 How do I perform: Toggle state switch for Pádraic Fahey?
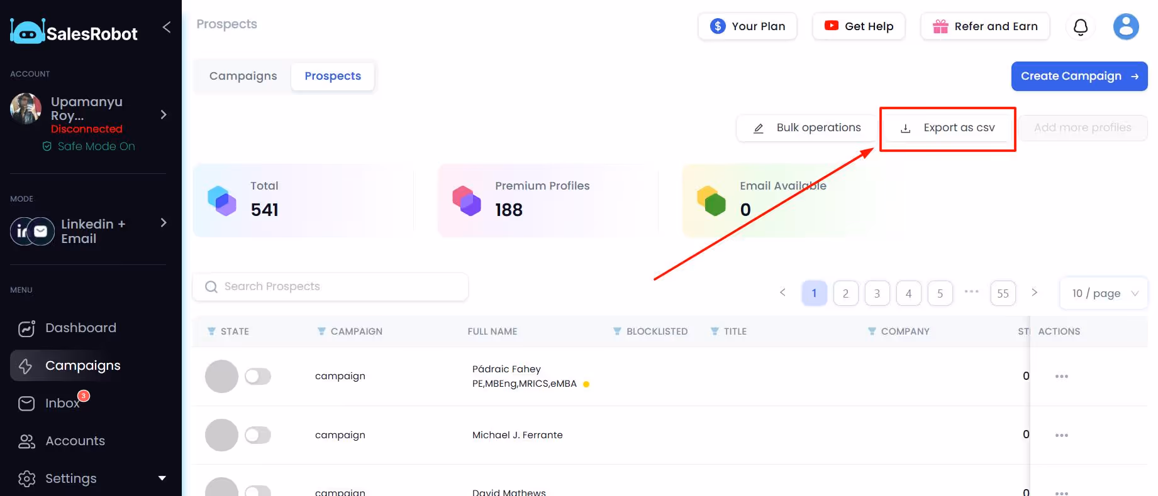click(x=258, y=377)
